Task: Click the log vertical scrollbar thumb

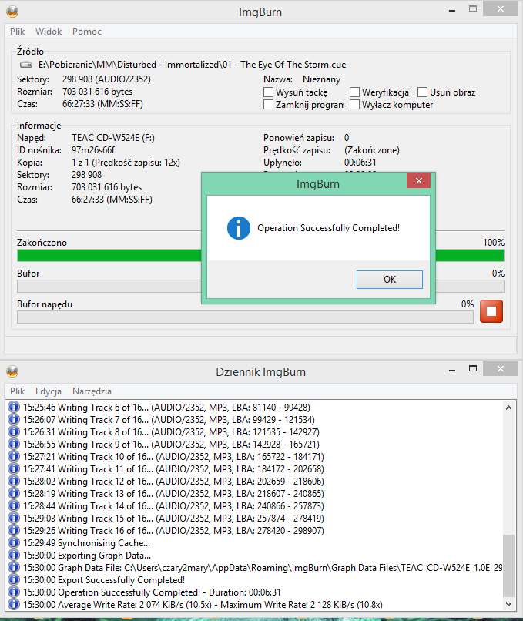Action: [x=508, y=566]
